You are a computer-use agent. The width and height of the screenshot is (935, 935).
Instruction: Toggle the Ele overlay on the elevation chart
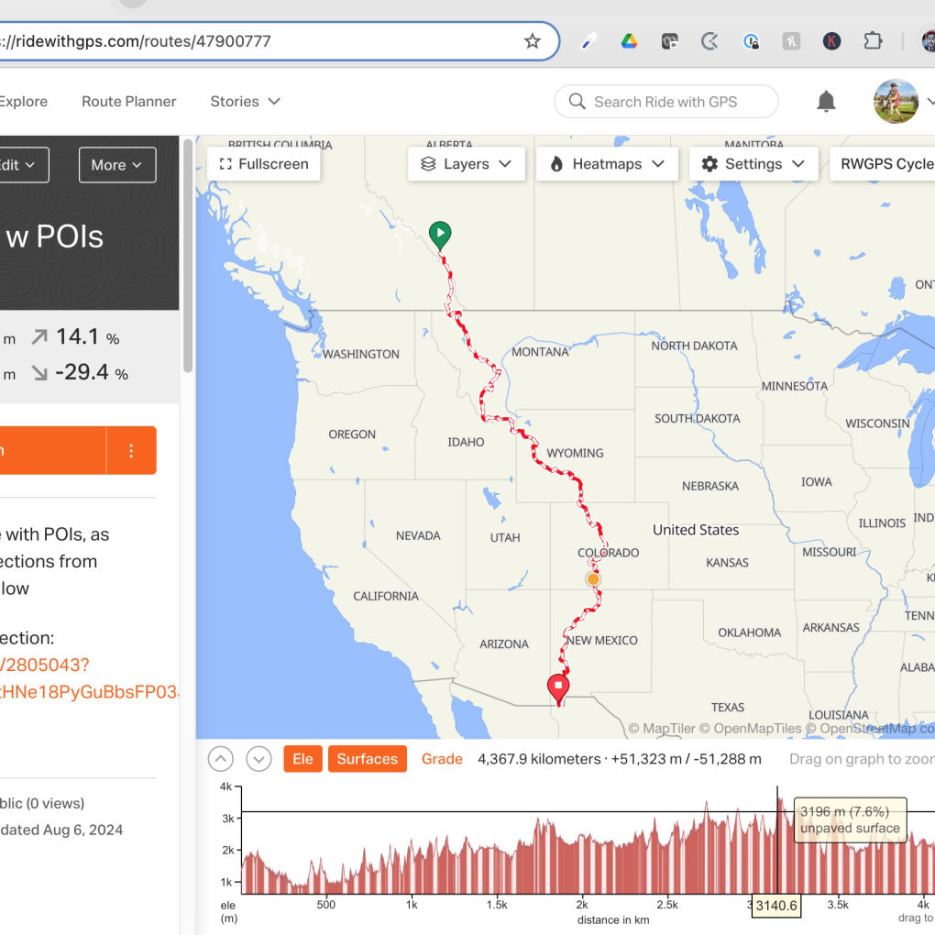pos(302,759)
